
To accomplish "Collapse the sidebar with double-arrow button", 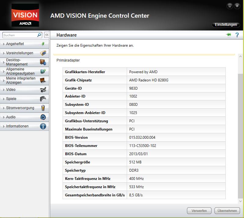I will click(47, 35).
